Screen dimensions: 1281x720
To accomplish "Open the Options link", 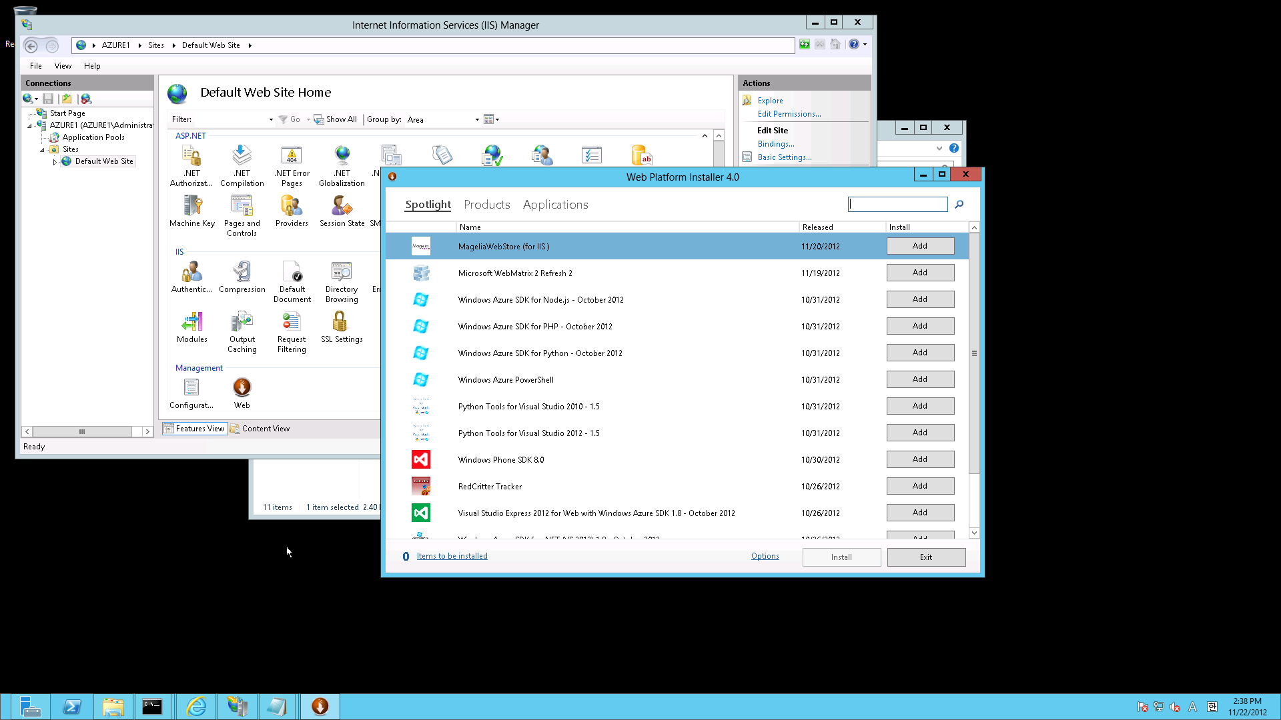I will [765, 556].
